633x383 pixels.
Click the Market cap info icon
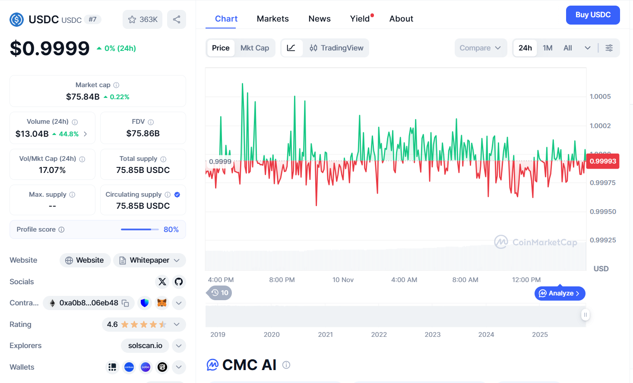pos(116,85)
